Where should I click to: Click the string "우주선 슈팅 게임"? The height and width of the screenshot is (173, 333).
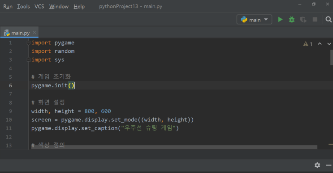pos(148,128)
